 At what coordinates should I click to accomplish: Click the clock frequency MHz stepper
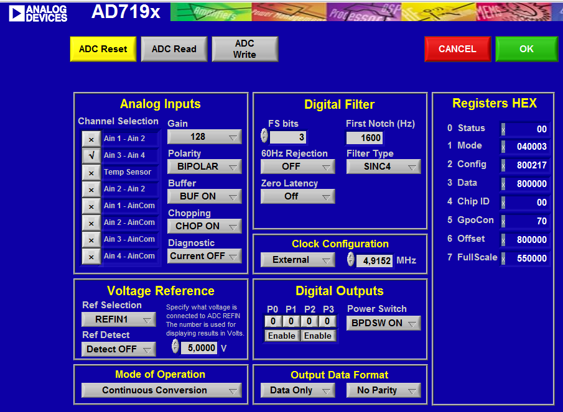[351, 260]
